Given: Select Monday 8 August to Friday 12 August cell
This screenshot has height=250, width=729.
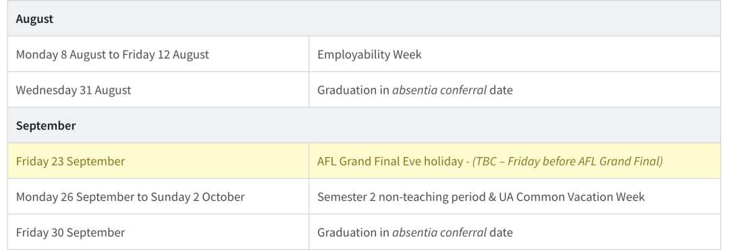Looking at the screenshot, I should pyautogui.click(x=158, y=55).
